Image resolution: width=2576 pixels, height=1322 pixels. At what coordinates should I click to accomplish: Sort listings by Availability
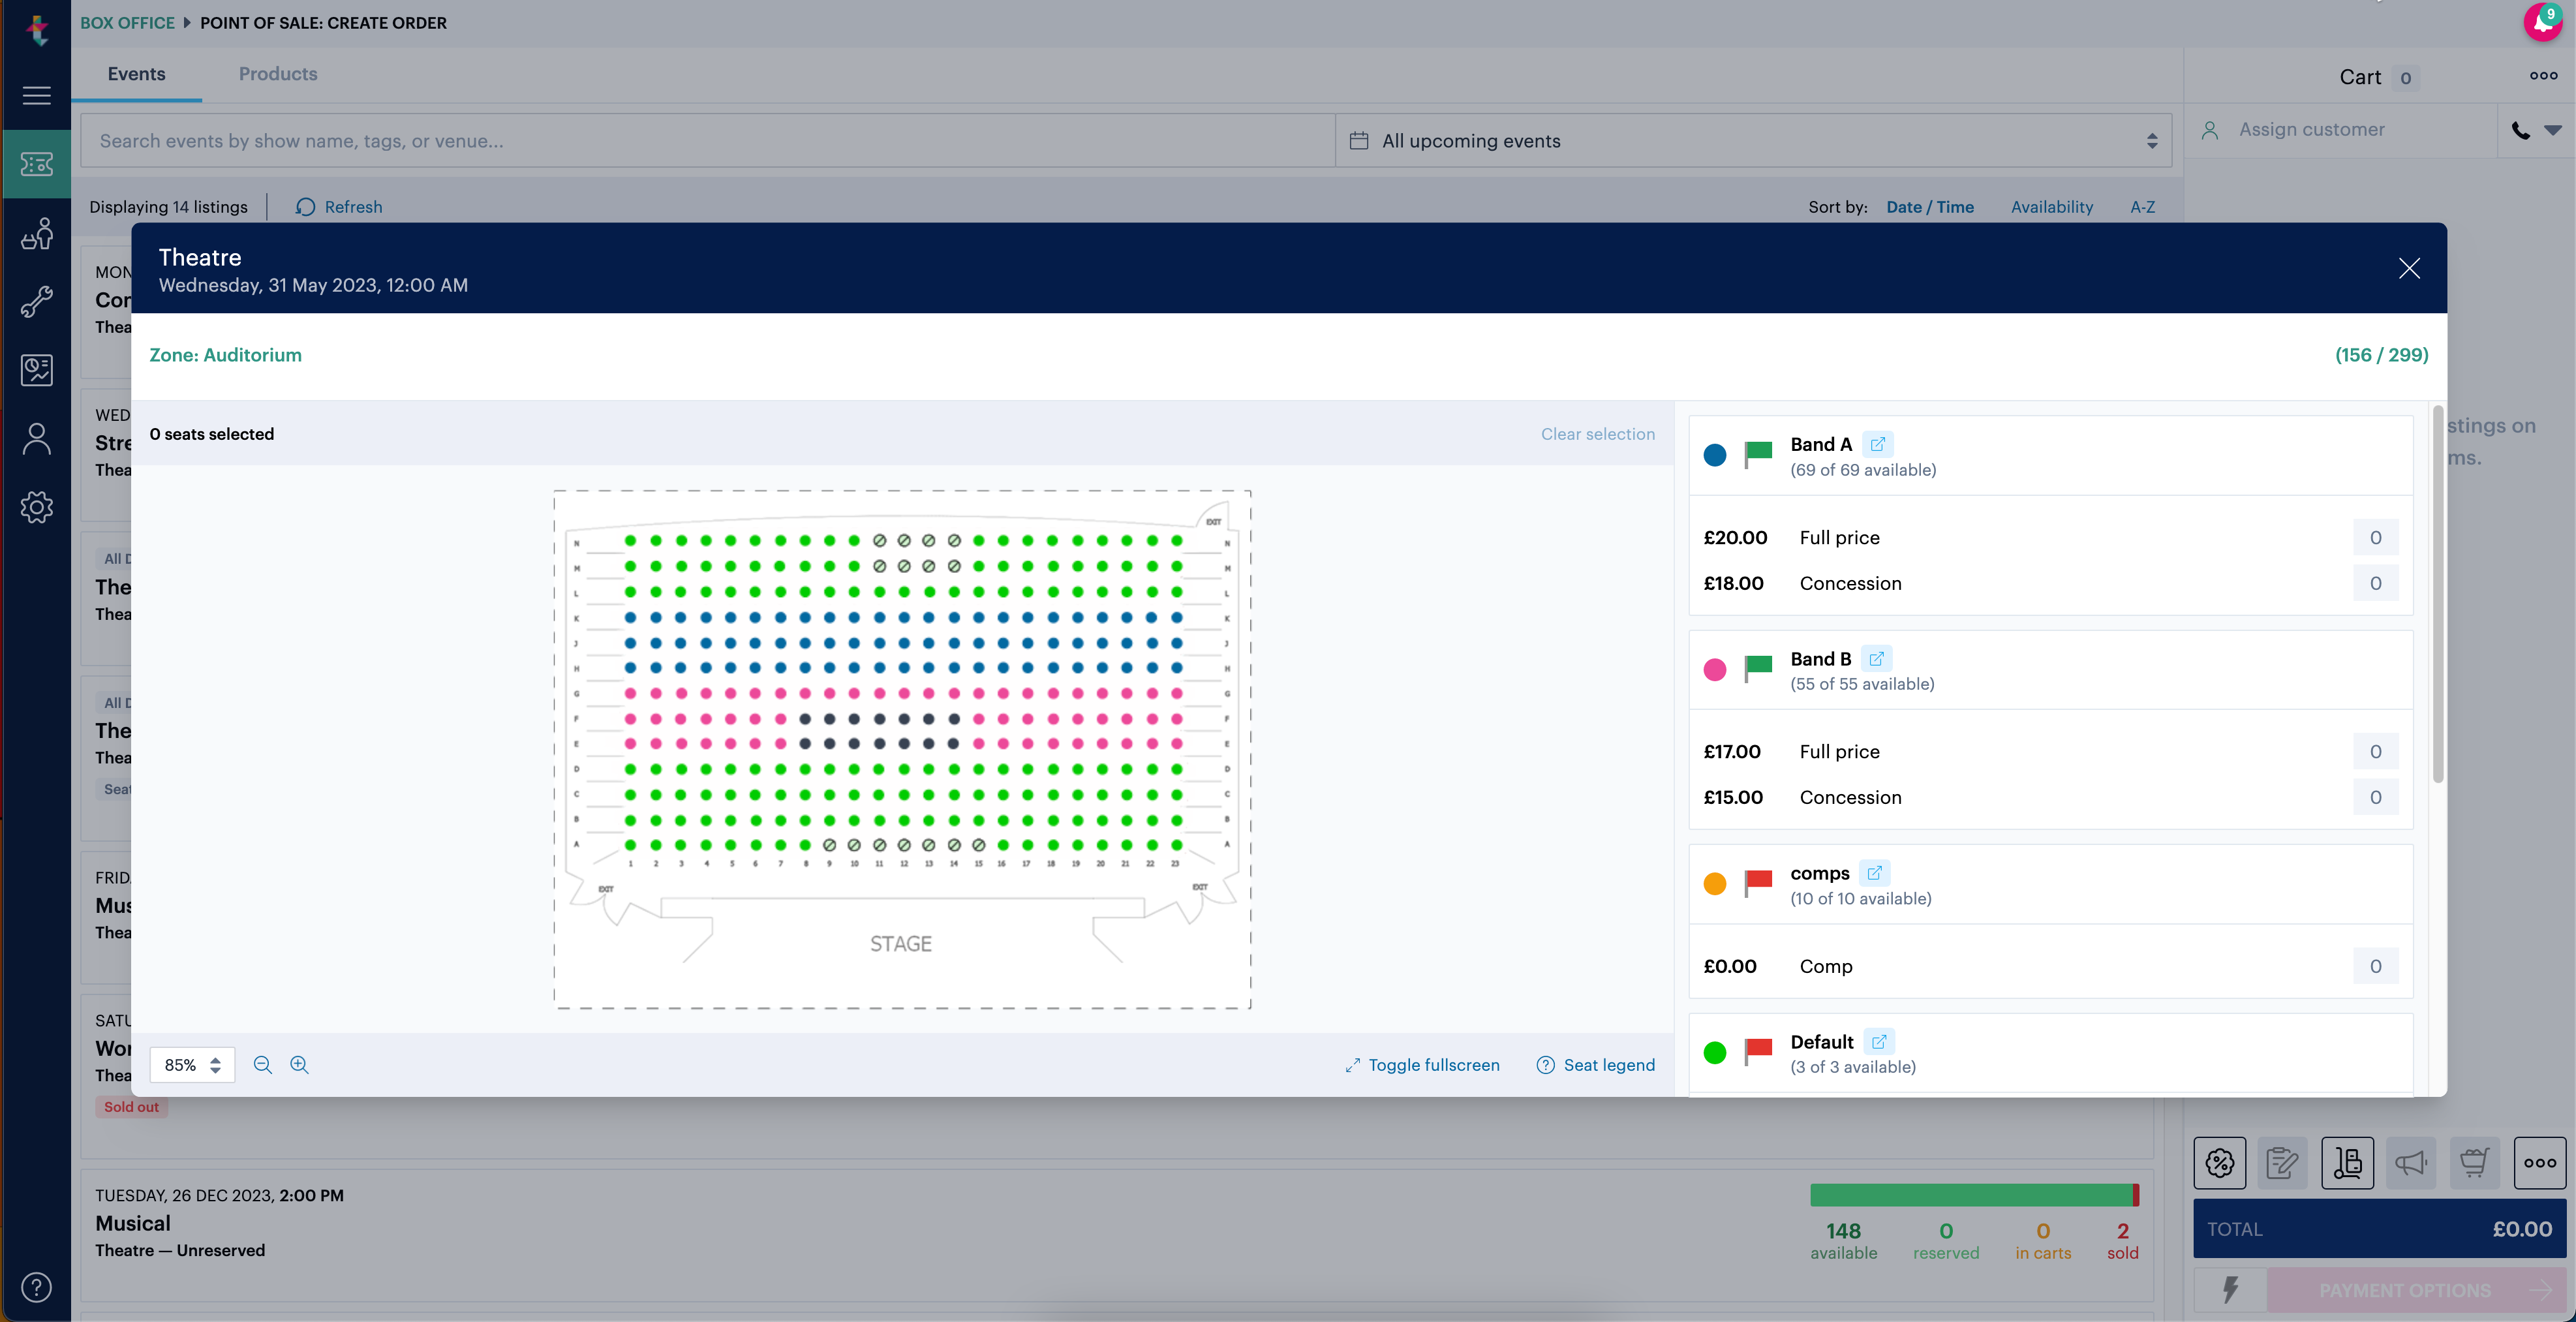point(2052,207)
